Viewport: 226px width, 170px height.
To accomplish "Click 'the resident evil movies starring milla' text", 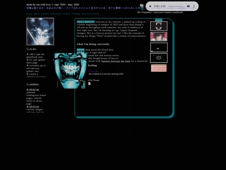I will coord(106,74).
